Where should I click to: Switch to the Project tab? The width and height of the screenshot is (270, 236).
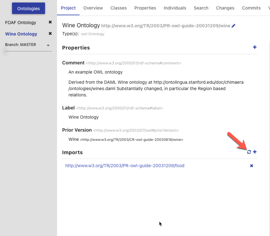coord(68,8)
